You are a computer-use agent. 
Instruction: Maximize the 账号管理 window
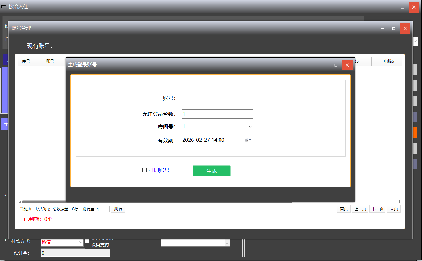(394, 28)
